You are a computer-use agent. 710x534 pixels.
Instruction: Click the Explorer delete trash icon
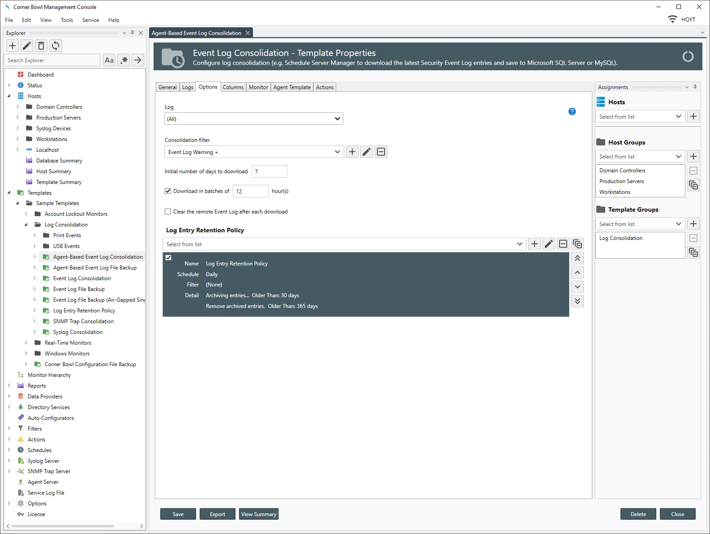coord(41,46)
